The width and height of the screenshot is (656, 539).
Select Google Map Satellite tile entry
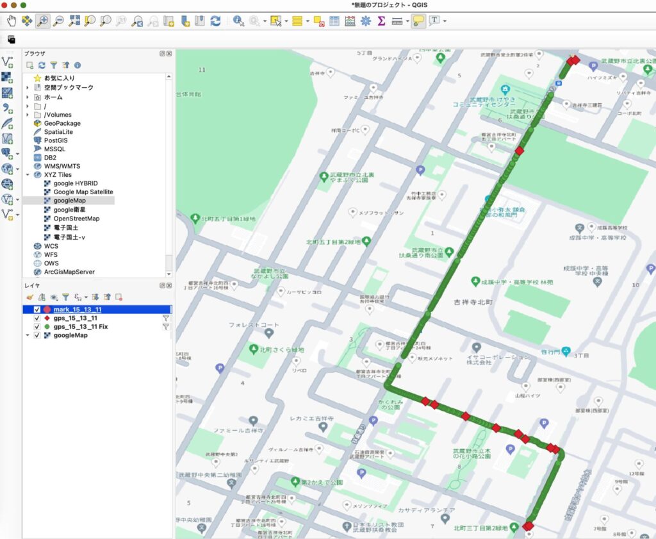click(x=83, y=192)
